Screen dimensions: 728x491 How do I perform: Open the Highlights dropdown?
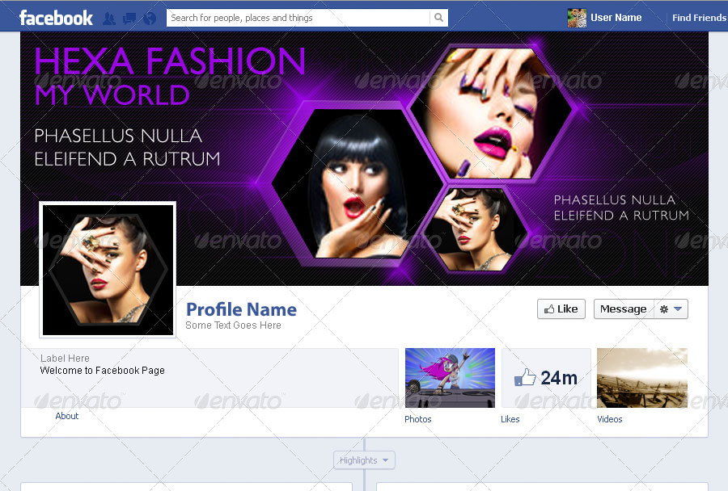coord(364,460)
